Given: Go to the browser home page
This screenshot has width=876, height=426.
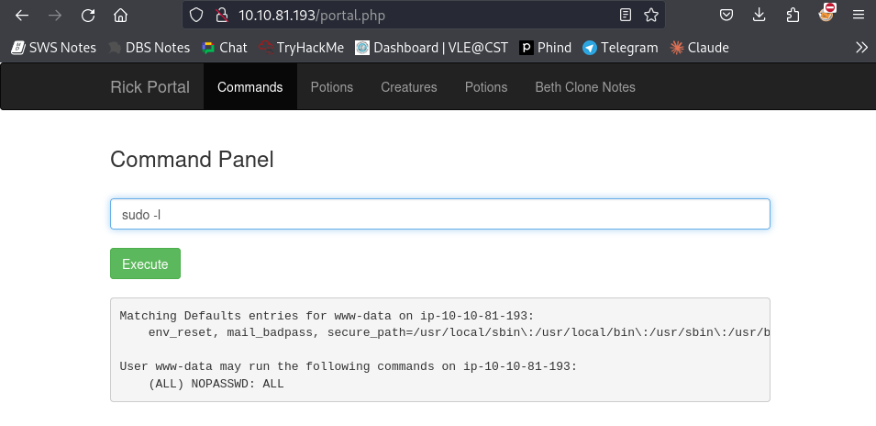Looking at the screenshot, I should 121,15.
